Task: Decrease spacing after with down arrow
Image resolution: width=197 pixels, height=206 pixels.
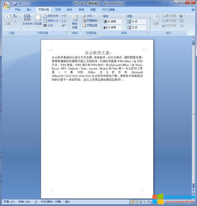Action: pyautogui.click(x=147, y=29)
